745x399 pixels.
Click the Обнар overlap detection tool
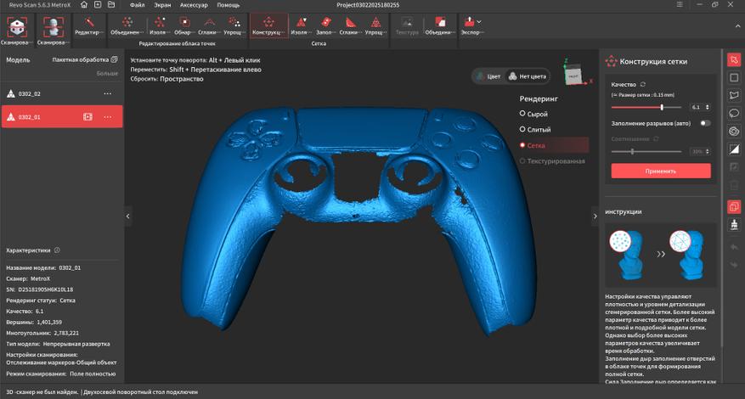click(x=183, y=25)
